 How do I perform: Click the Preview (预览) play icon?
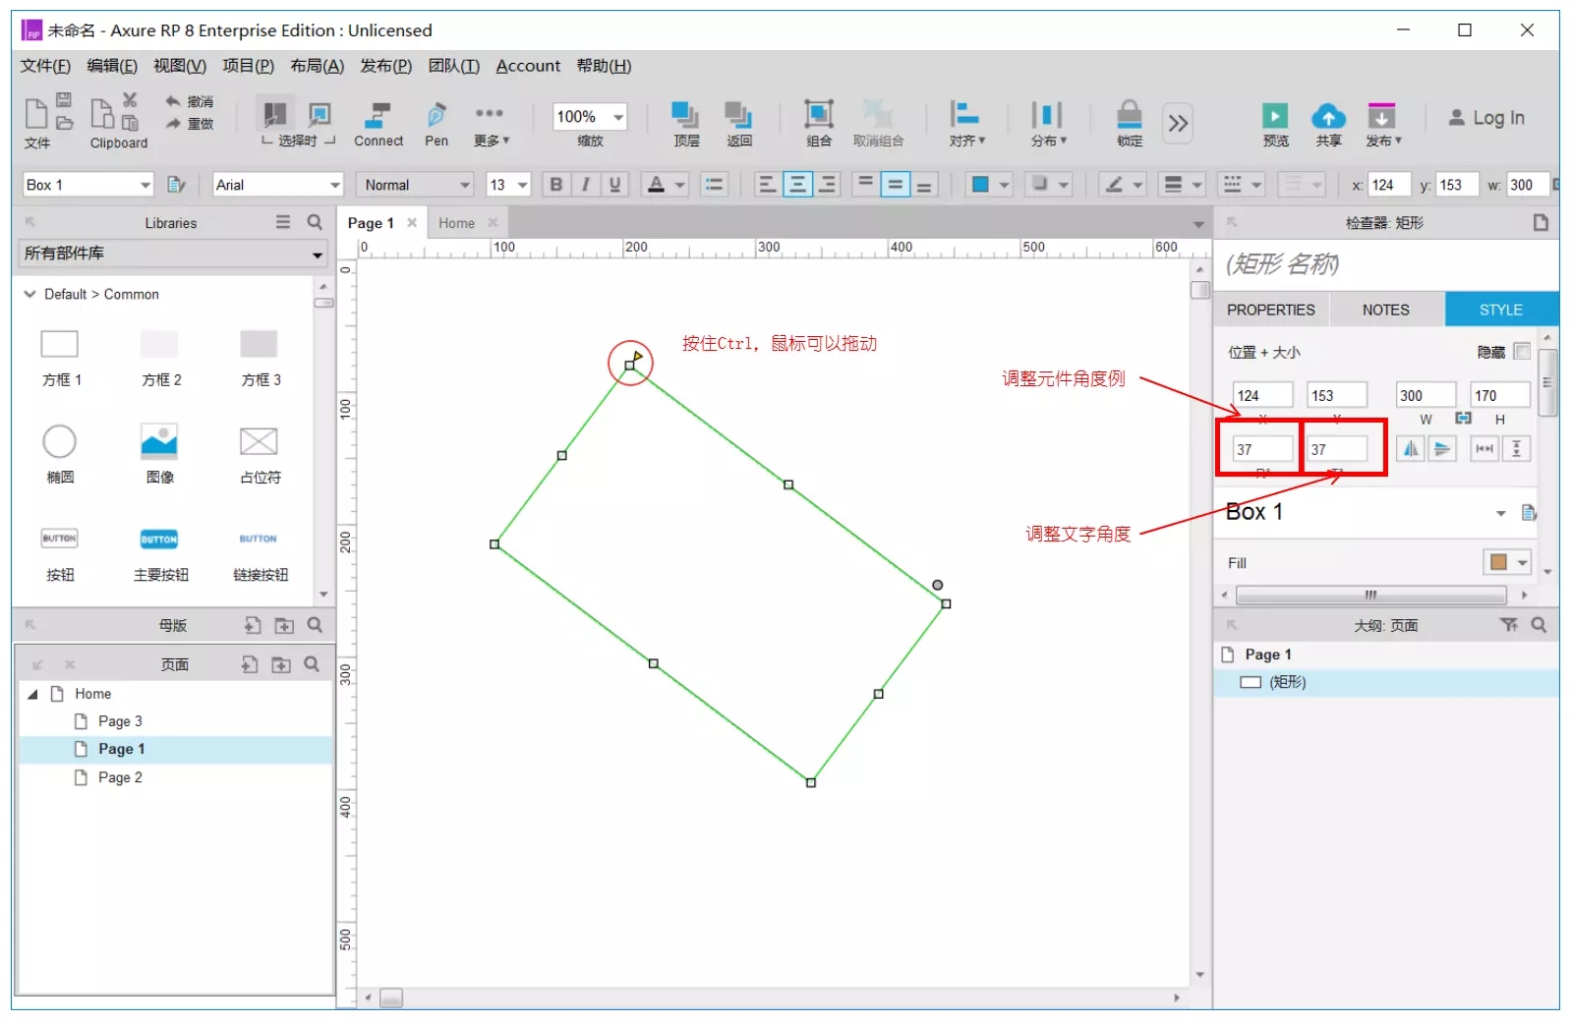coord(1275,116)
